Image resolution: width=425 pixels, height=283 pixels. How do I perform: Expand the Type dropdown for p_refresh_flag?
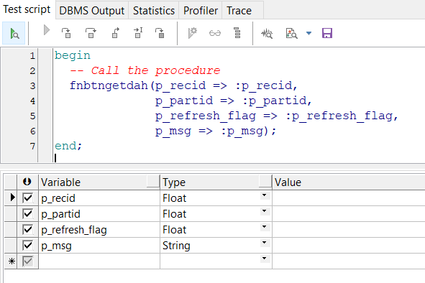pyautogui.click(x=264, y=227)
